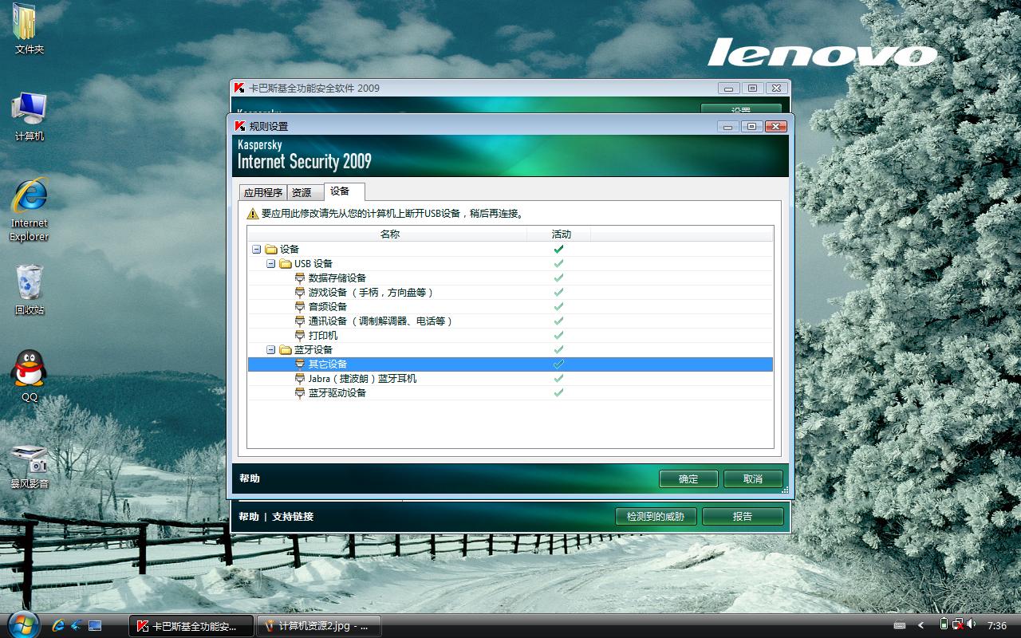Toggle the active checkmark for 音频设备
The width and height of the screenshot is (1021, 638).
[x=558, y=307]
